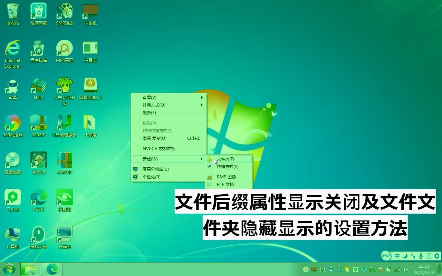The height and width of the screenshot is (276, 442).
Task: Toggle punctuation mode on the iFLY toolbar
Action: [x=413, y=256]
